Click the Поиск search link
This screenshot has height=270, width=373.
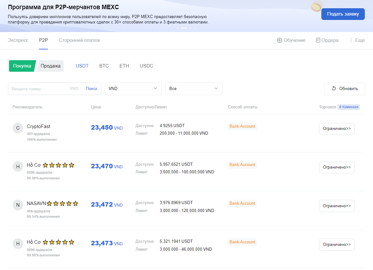pos(91,89)
